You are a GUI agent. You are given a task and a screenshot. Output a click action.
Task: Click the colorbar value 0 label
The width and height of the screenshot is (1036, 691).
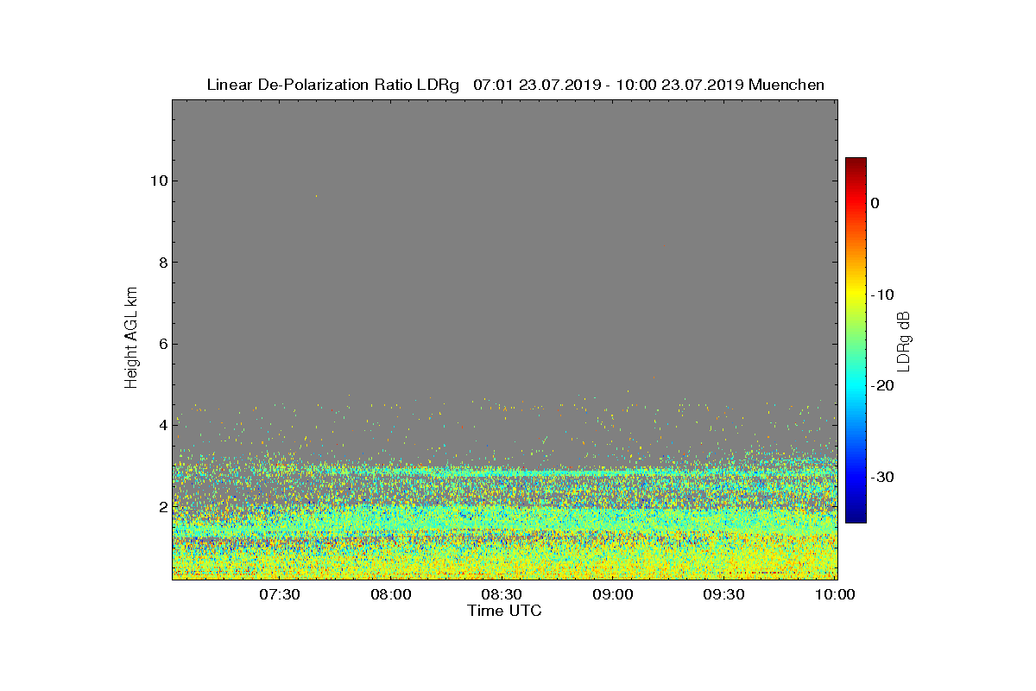[875, 203]
